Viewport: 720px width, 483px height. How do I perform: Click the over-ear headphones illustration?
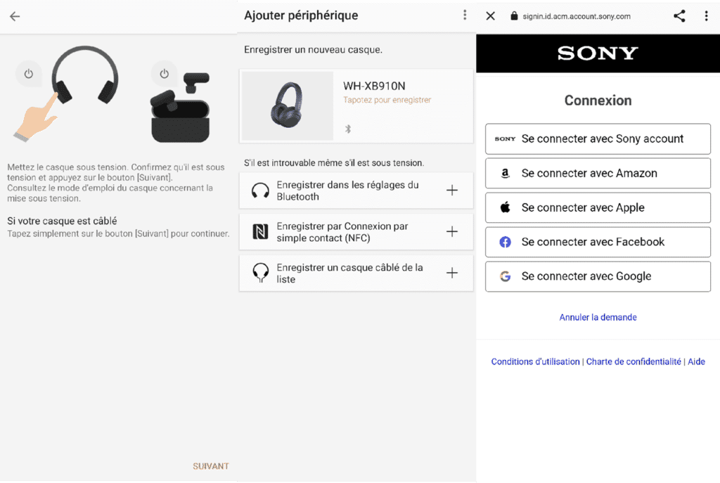[85, 75]
